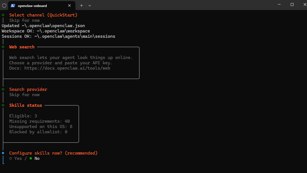Open a new tab with the plus button
The height and width of the screenshot is (173, 307).
tap(81, 5)
